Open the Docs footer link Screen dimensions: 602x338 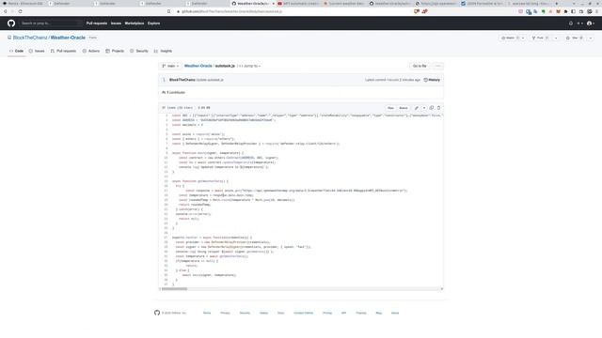click(281, 313)
